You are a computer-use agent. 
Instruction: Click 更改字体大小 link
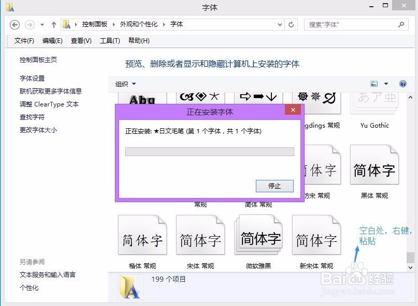point(38,130)
